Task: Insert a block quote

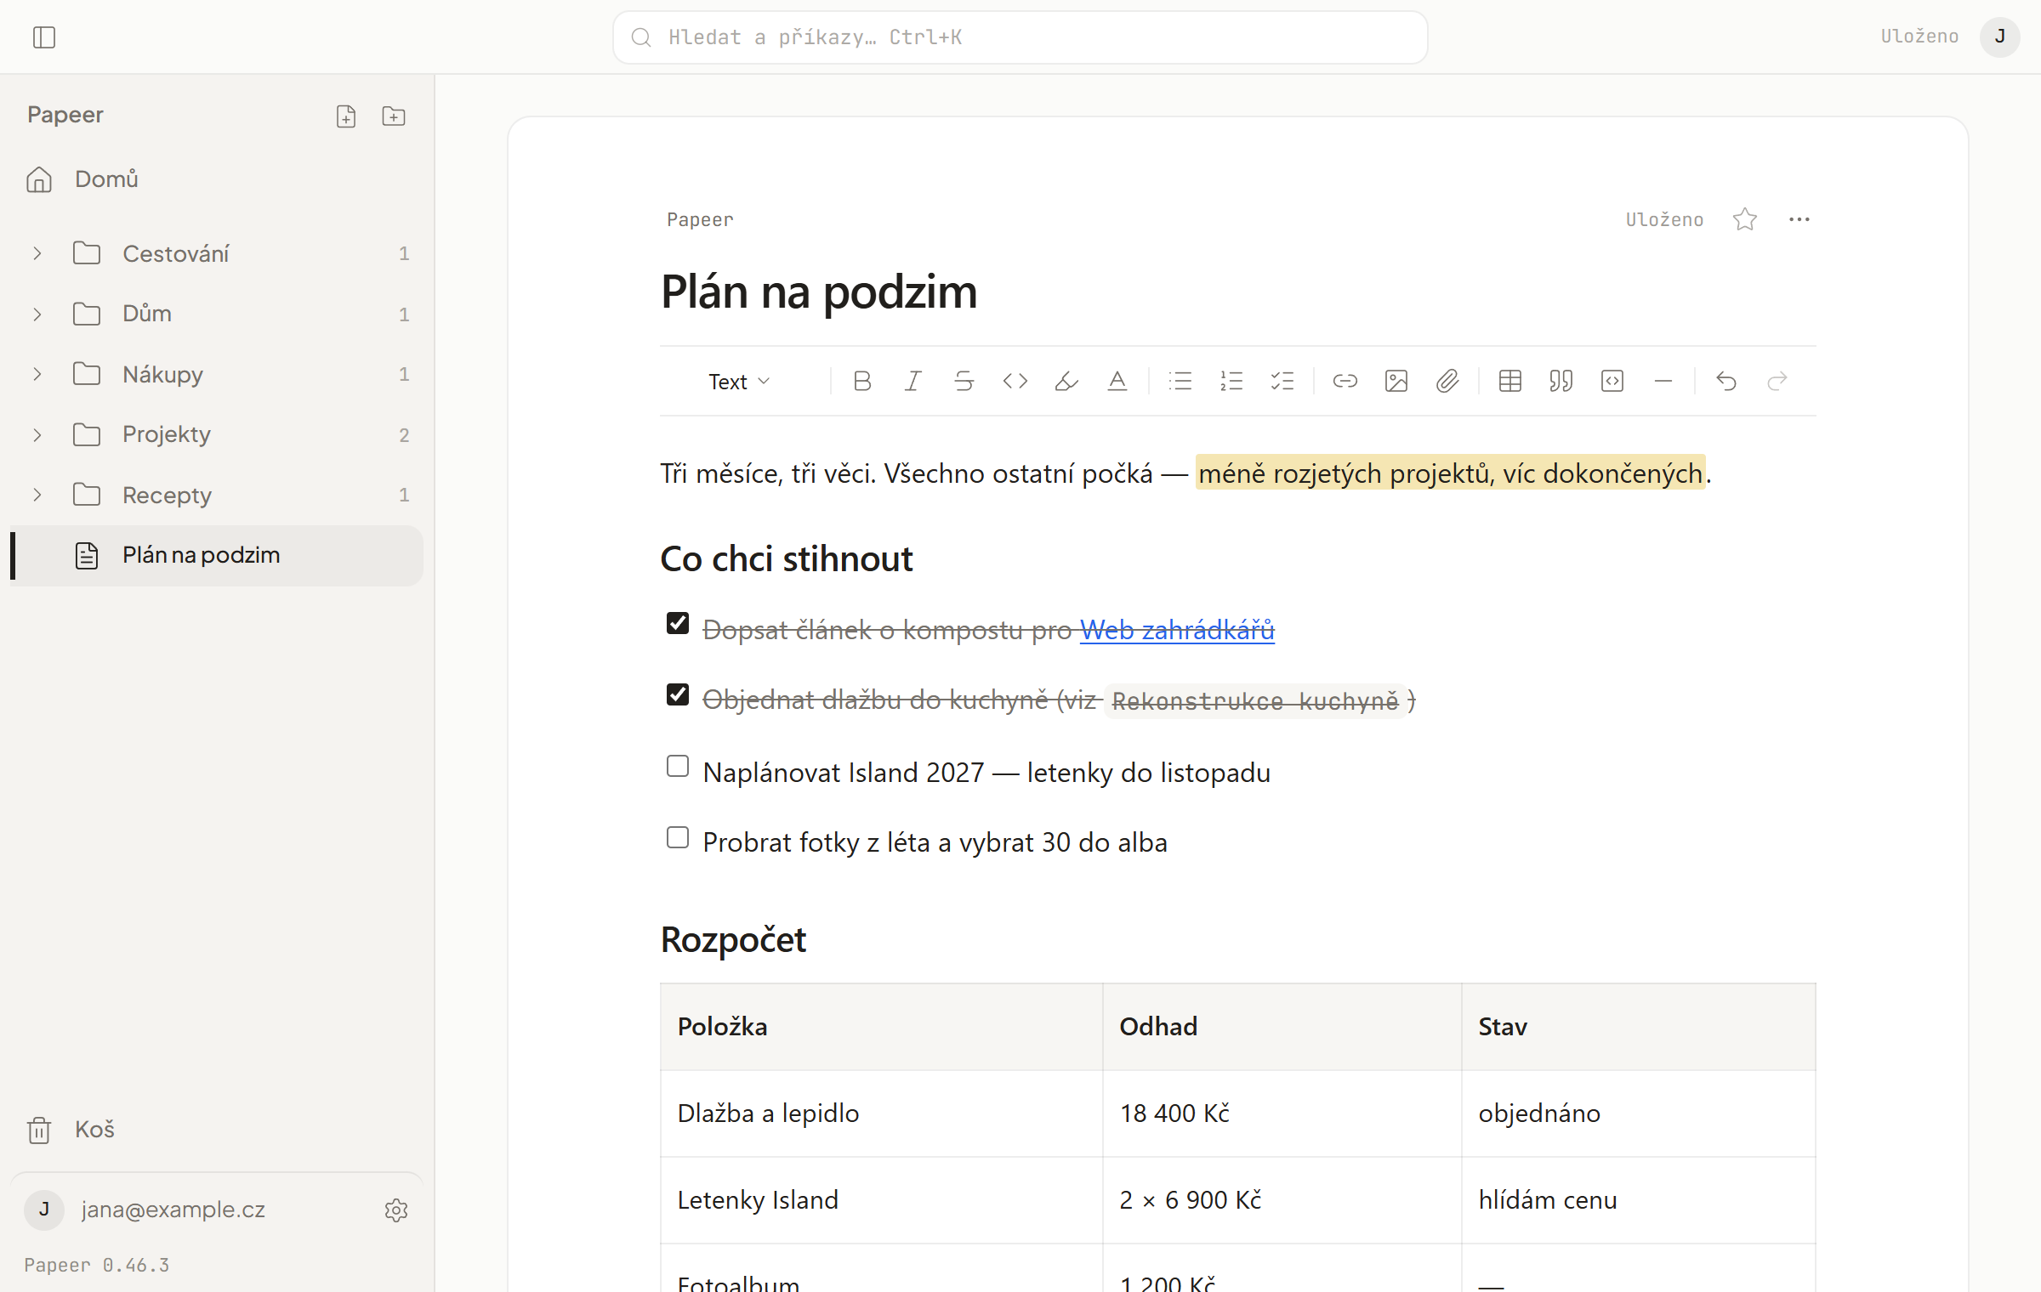Action: click(1561, 382)
